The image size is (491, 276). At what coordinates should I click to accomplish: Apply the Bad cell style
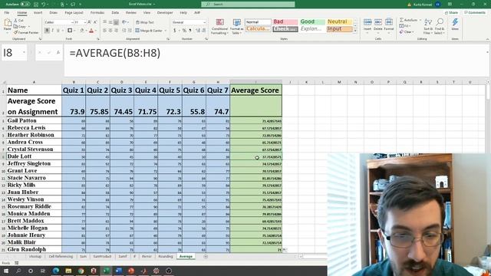[x=285, y=21]
